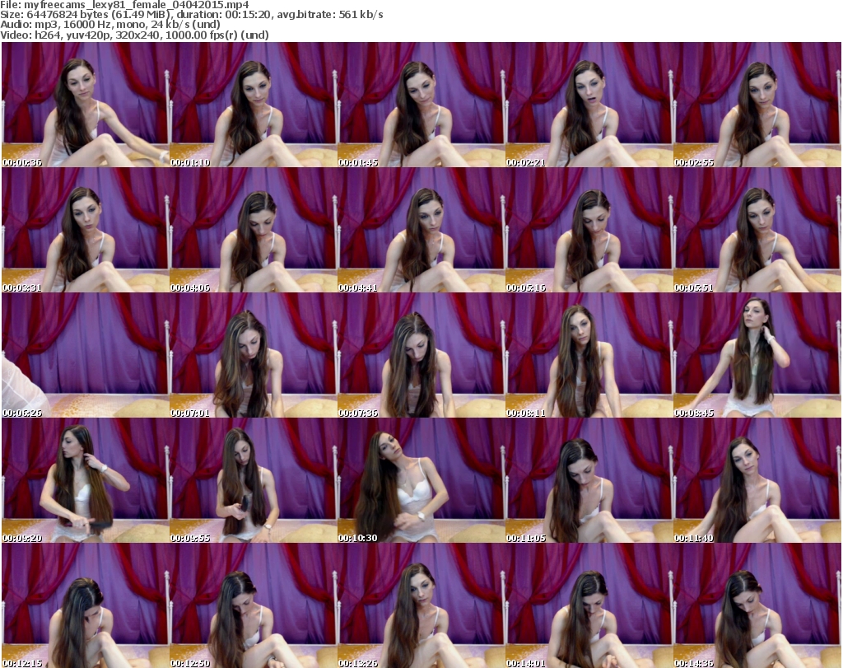Select the thumbnail stamped 00:02:55

point(757,105)
